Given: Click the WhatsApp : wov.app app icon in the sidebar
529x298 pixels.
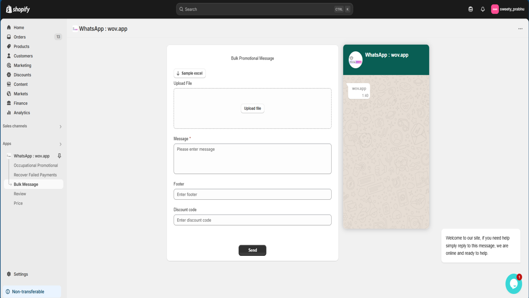Looking at the screenshot, I should coord(9,156).
